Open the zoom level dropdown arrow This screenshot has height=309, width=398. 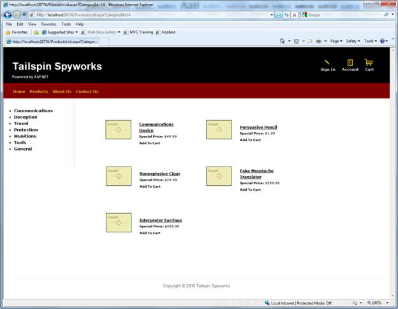387,303
